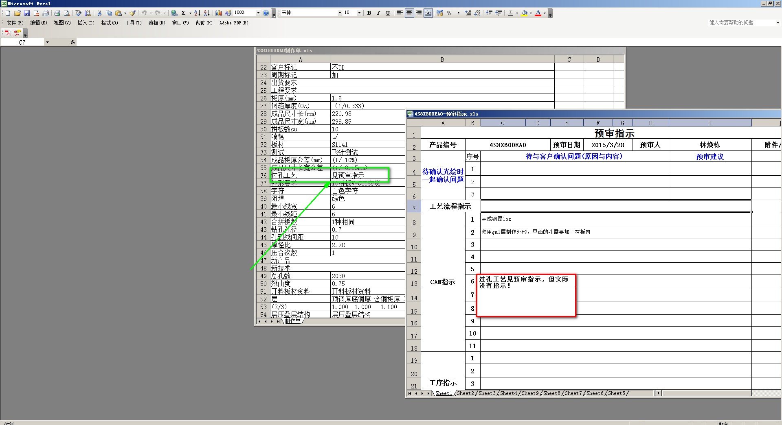This screenshot has width=782, height=425.
Task: Apply the red font color
Action: (538, 13)
